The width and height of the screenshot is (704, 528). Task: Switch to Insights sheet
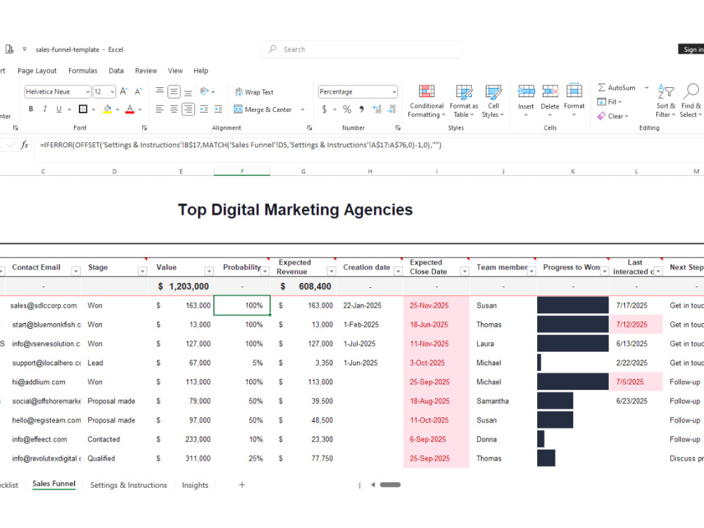[x=195, y=485]
